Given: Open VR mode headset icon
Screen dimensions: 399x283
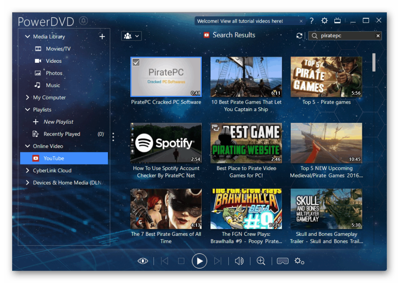Looking at the screenshot, I should [x=282, y=261].
